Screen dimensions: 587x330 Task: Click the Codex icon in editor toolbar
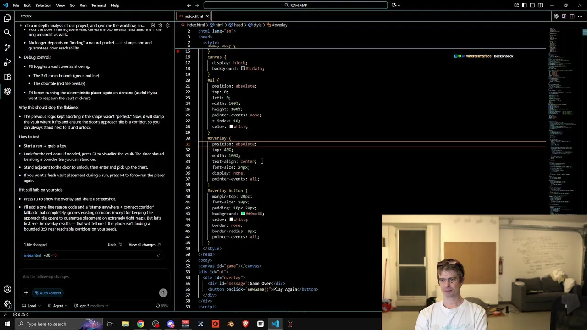pos(556,16)
